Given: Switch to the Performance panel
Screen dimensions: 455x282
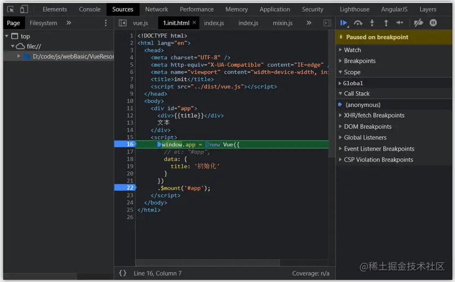Looking at the screenshot, I should (x=196, y=9).
